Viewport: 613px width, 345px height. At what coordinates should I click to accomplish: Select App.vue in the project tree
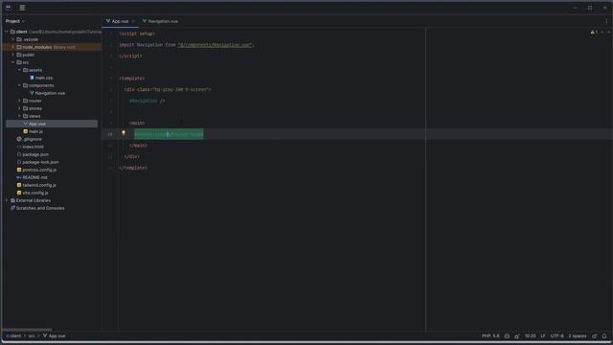[37, 124]
